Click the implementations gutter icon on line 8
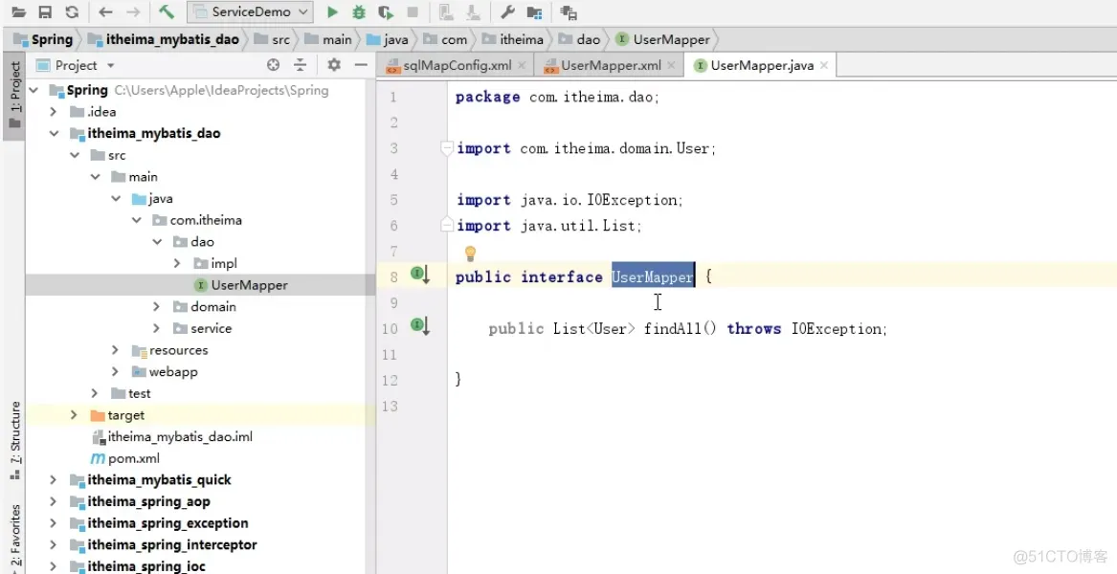This screenshot has height=574, width=1117. 419,275
